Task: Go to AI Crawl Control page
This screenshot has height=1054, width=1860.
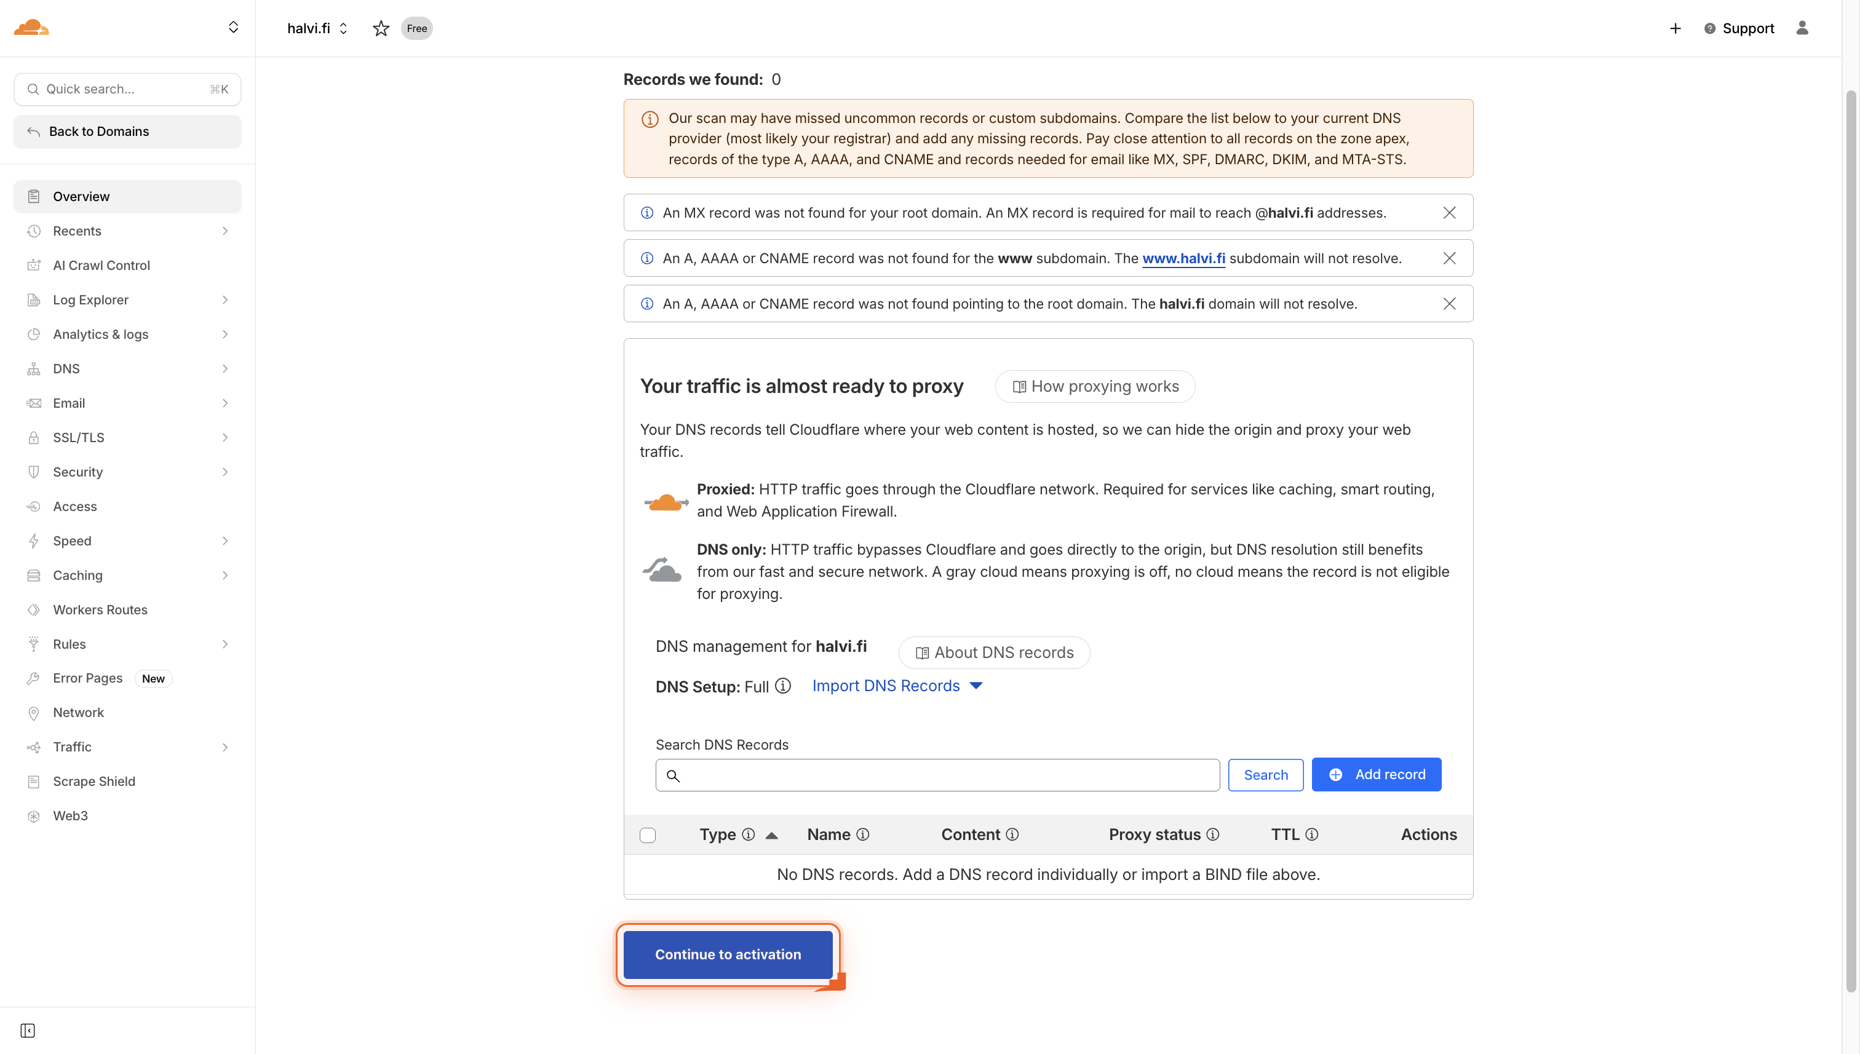Action: point(101,265)
